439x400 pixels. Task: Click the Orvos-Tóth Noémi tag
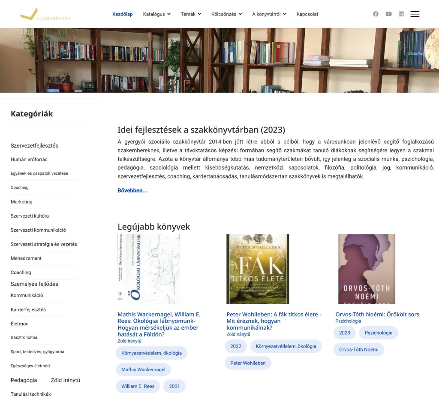click(x=358, y=349)
